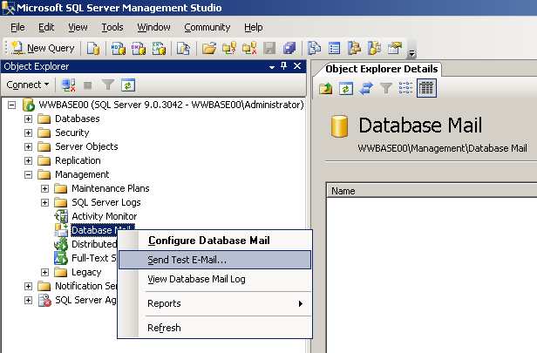
Task: Open the Edit menu
Action: pos(46,27)
